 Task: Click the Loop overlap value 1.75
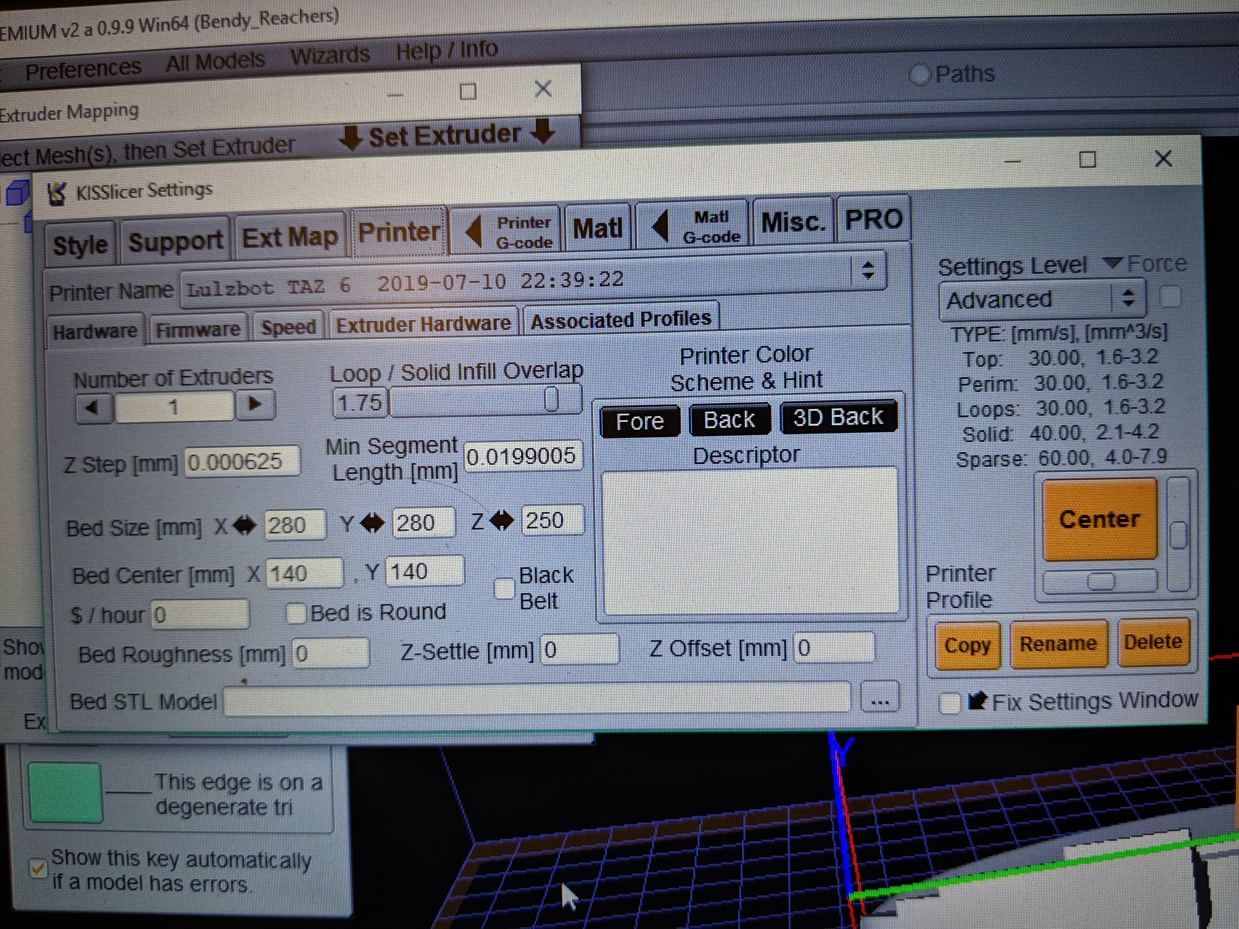pos(360,403)
